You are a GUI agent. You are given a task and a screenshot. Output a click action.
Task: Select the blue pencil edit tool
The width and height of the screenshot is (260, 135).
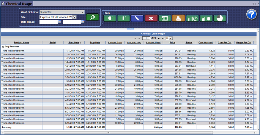pyautogui.click(x=137, y=18)
